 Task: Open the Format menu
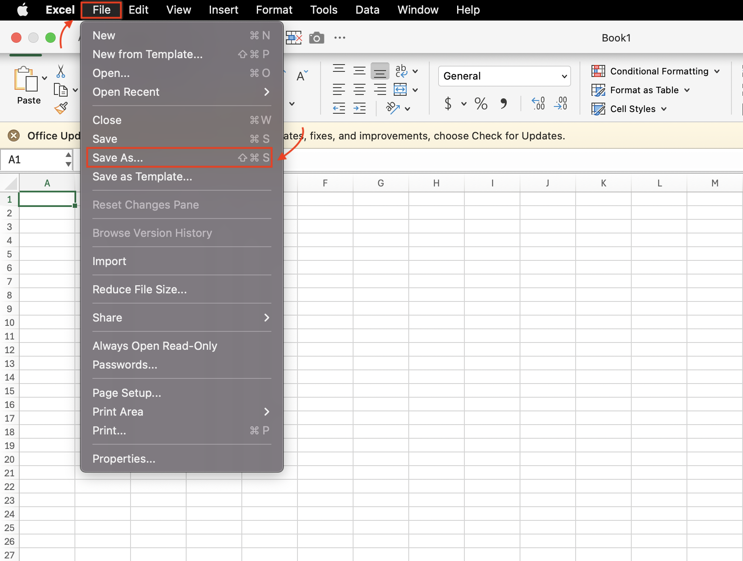click(274, 10)
